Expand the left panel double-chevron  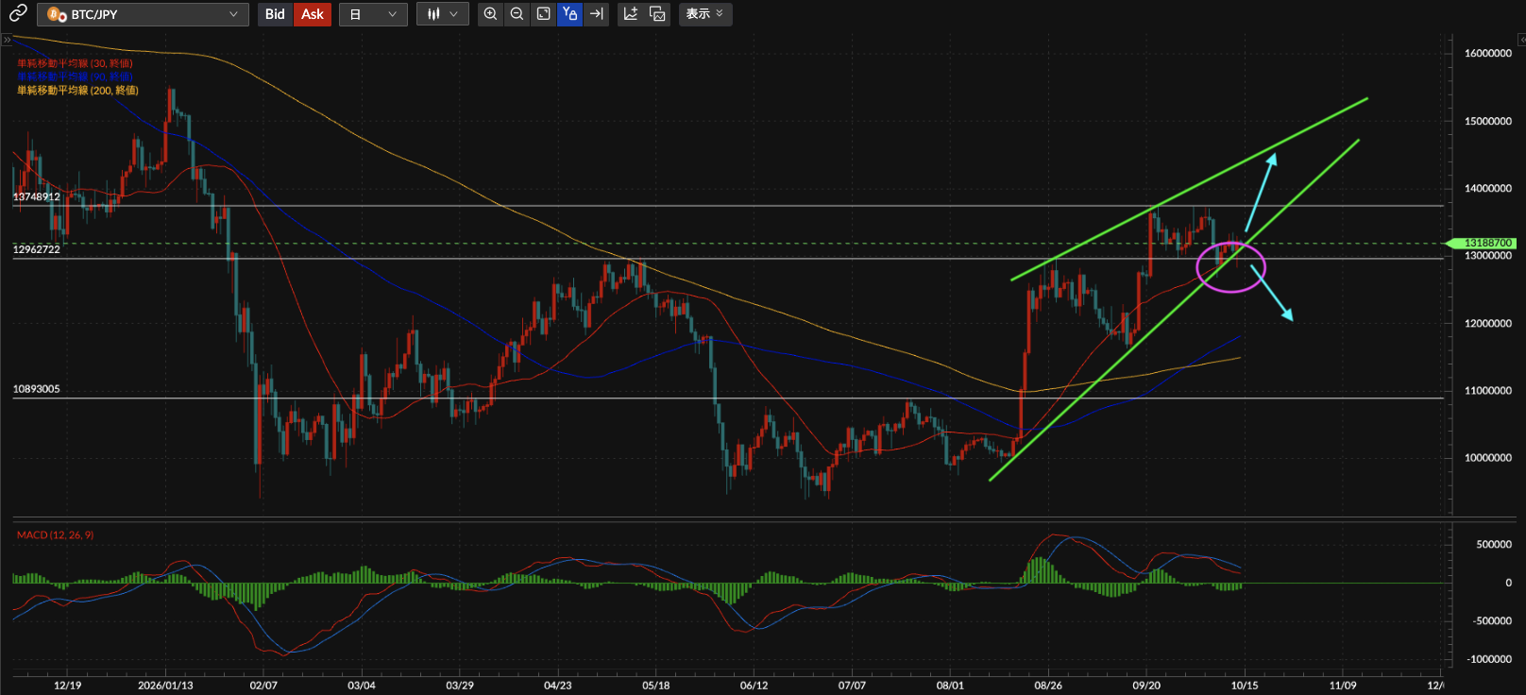[x=7, y=40]
